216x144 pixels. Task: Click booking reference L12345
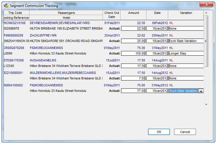(x=9, y=66)
